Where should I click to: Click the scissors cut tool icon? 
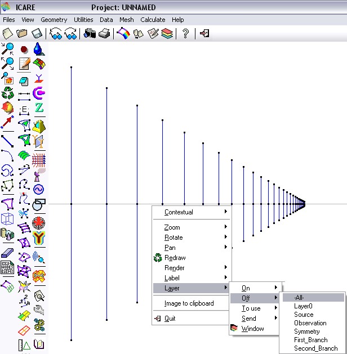[24, 213]
